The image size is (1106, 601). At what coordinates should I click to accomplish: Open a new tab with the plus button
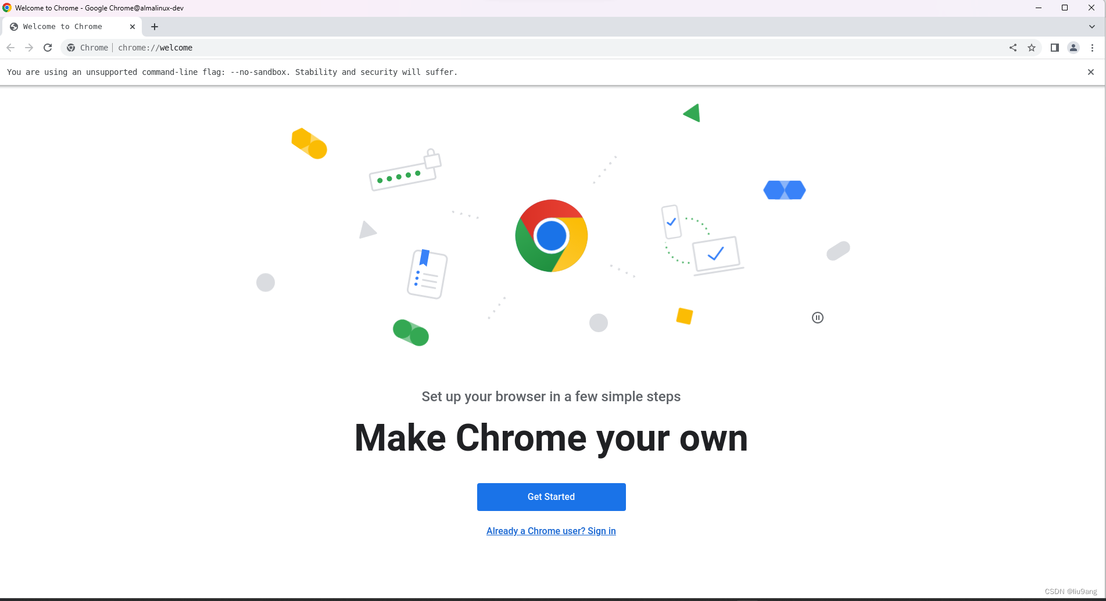coord(155,27)
